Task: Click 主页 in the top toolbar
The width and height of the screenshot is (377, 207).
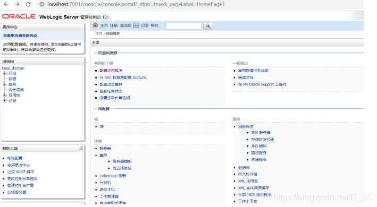Action: coord(104,25)
